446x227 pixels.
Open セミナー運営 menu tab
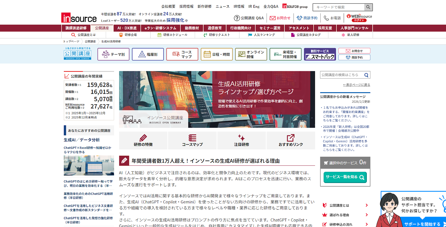click(x=270, y=28)
